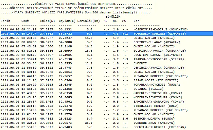Click the Büyüklük heading
Screen dimensions: 213x130
tap(113, 17)
